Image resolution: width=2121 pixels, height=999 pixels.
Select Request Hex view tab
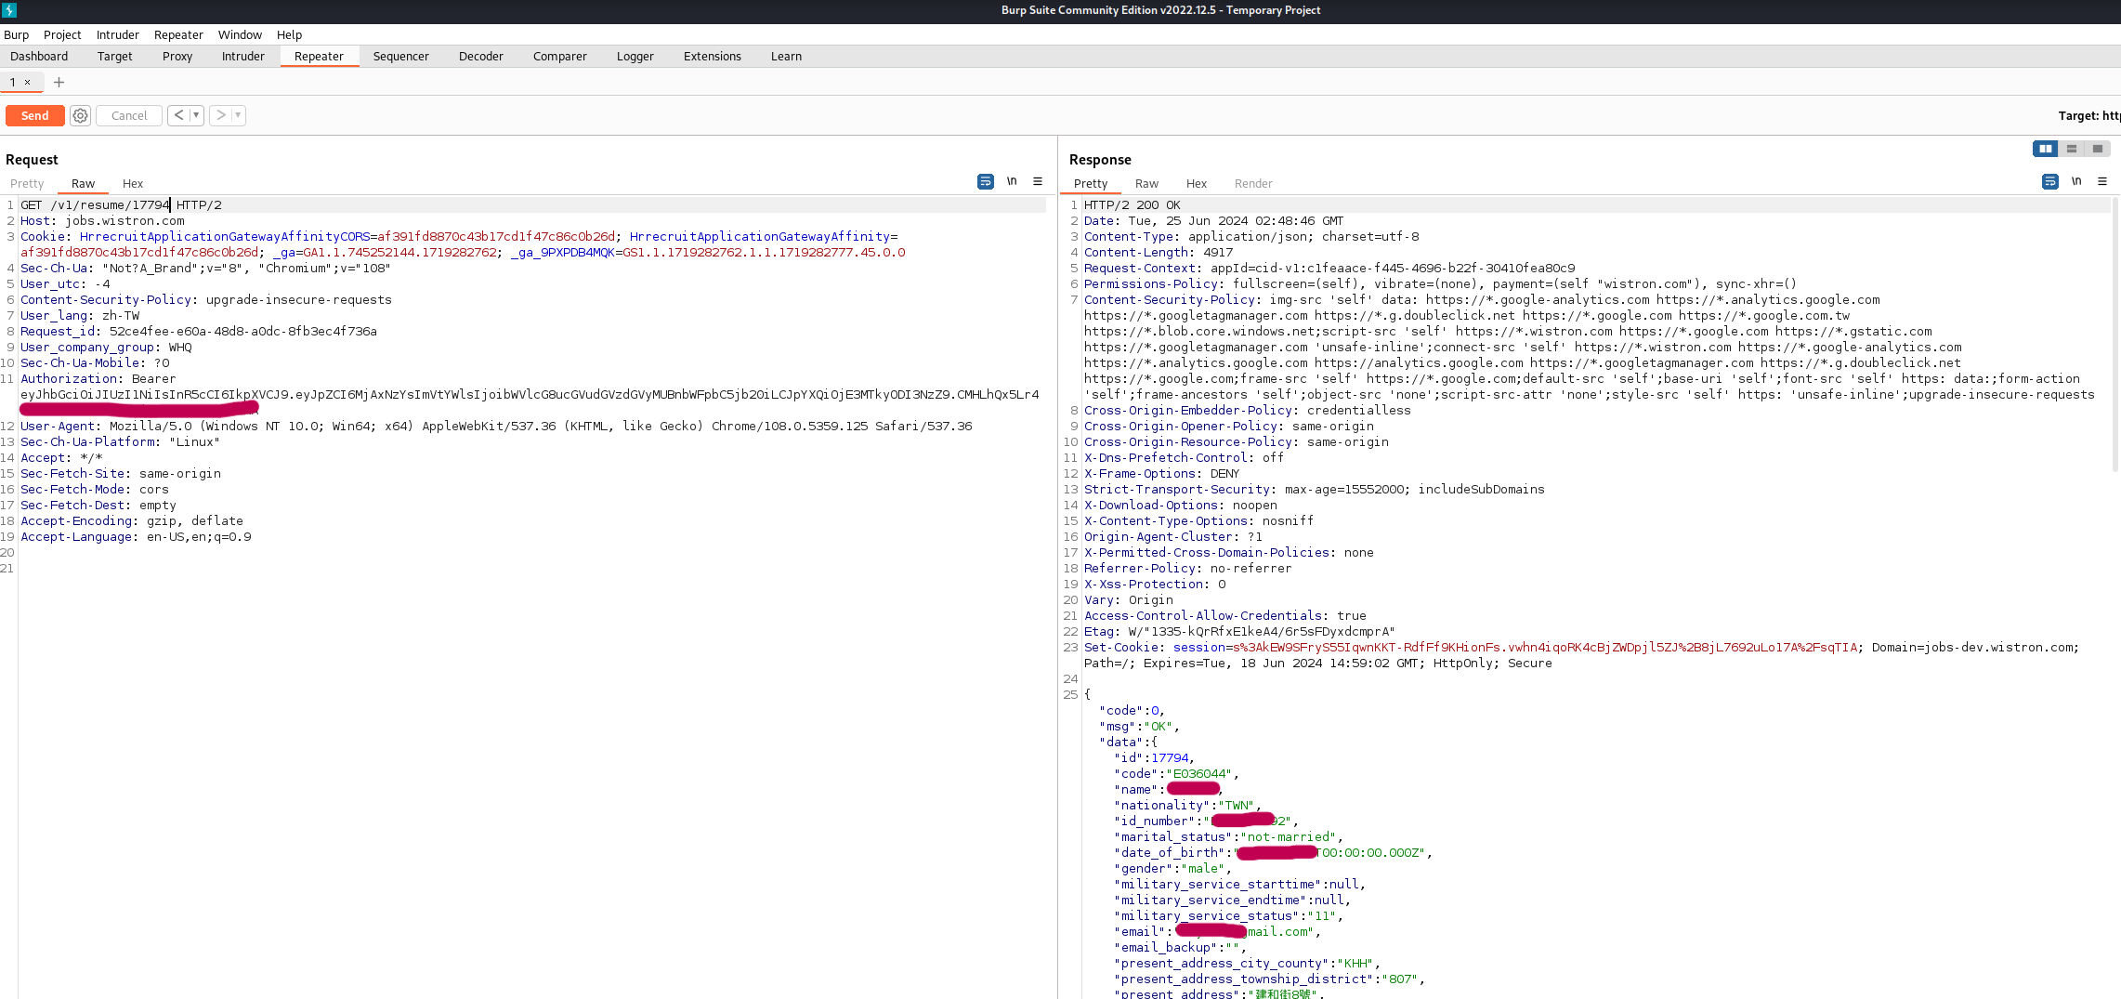pyautogui.click(x=133, y=183)
